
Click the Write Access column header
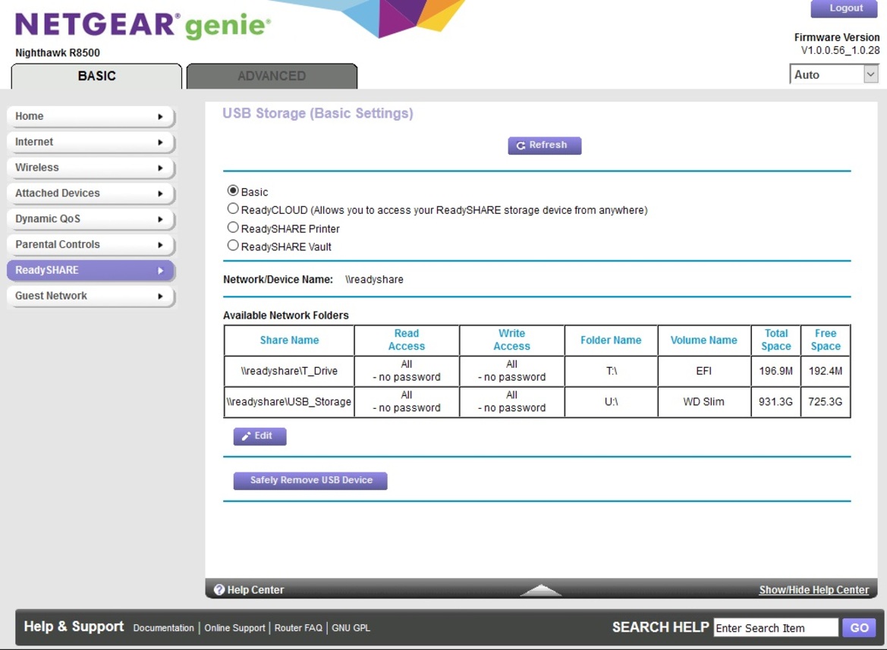pos(511,340)
